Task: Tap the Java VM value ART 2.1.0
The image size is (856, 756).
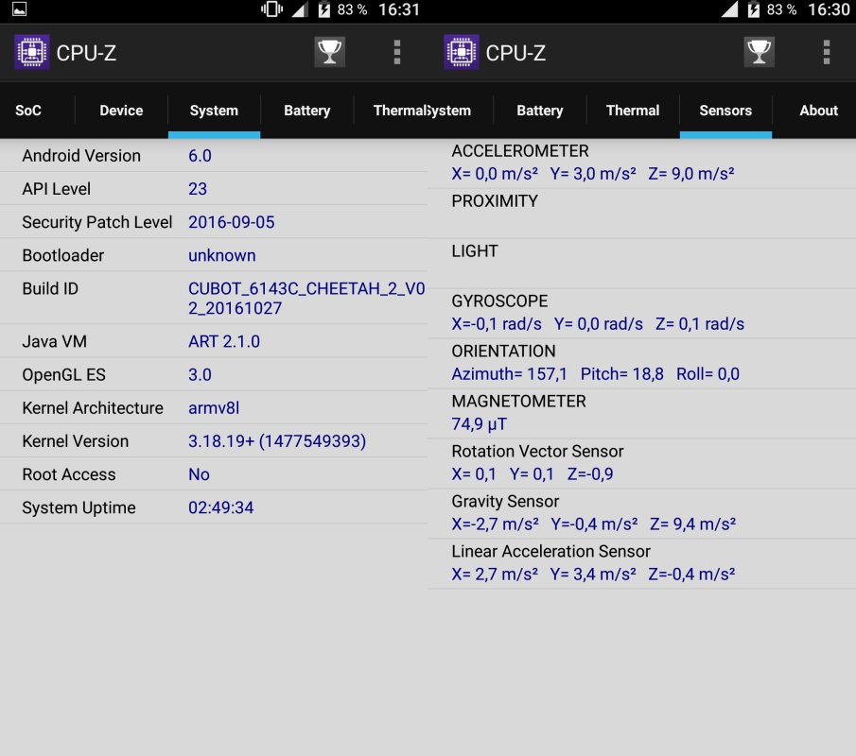Action: click(224, 342)
